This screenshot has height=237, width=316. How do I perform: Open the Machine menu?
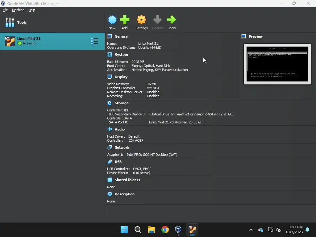[18, 10]
